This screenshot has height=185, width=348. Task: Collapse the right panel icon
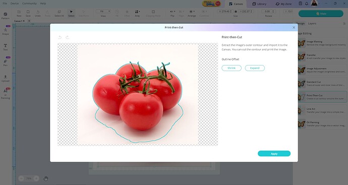(x=344, y=24)
